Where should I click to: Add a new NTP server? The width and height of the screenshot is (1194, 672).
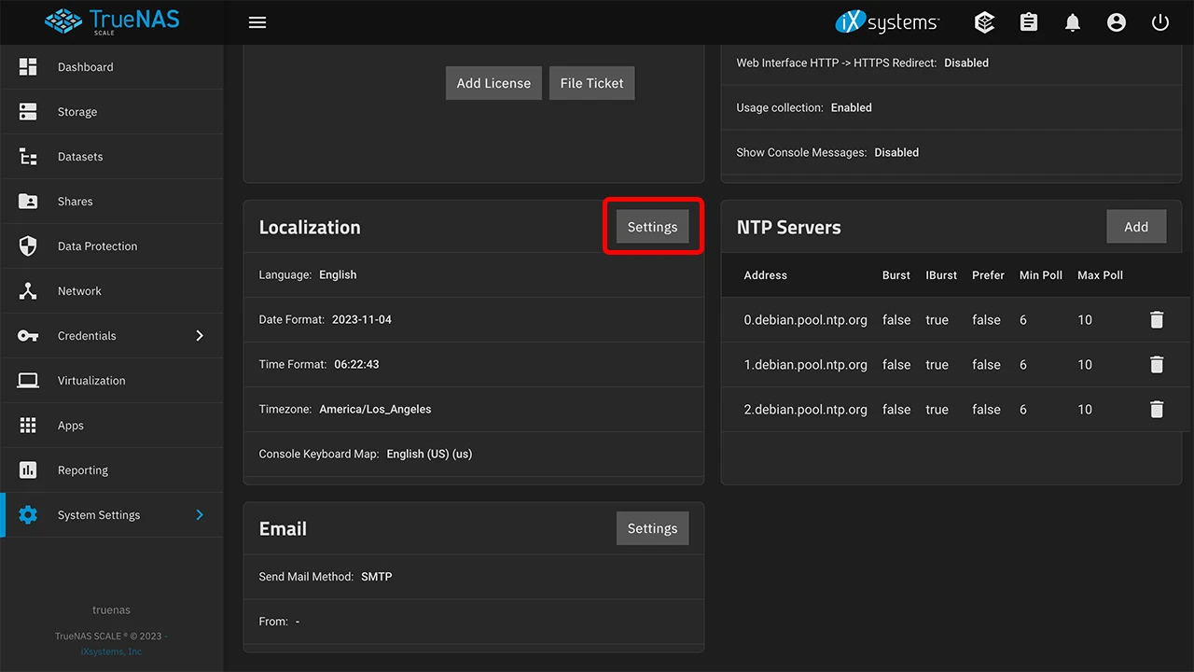click(1135, 227)
